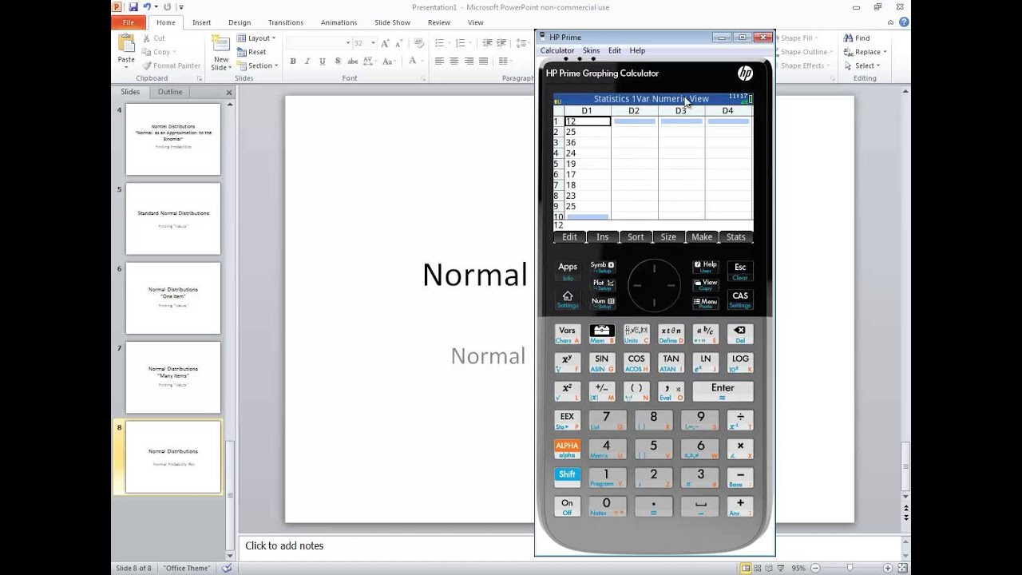Viewport: 1022px width, 575px height.
Task: Select slide 5 thumbnail Standard Normal Distributions
Action: click(173, 219)
